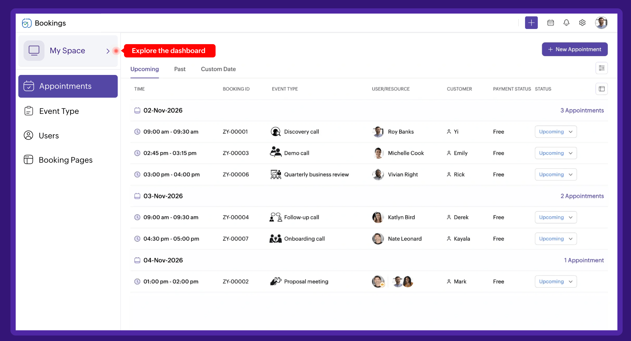Open the column customization icon

602,89
